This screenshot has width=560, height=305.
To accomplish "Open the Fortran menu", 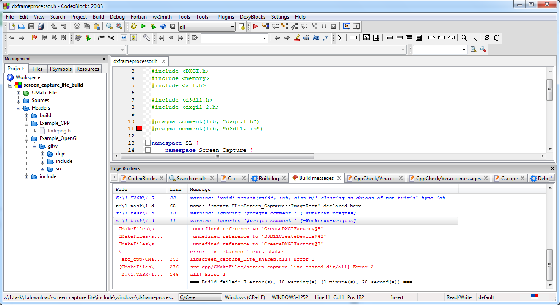I will click(139, 17).
